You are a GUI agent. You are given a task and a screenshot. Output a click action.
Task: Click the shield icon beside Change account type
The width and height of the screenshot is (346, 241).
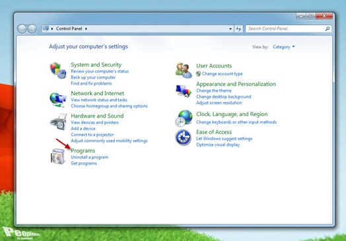[198, 74]
